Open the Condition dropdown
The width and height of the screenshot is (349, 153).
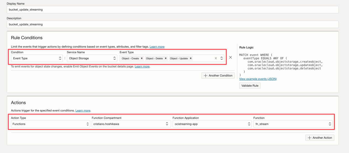coord(37,58)
